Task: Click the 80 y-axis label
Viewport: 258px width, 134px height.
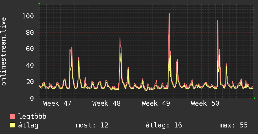Action: [30, 33]
